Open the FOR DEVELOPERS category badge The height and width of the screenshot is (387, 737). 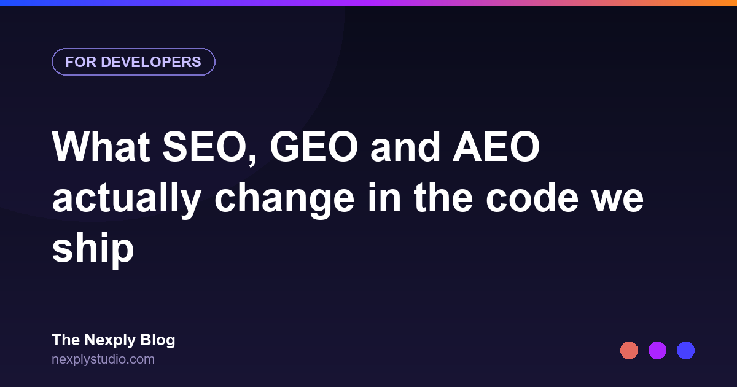pos(133,61)
